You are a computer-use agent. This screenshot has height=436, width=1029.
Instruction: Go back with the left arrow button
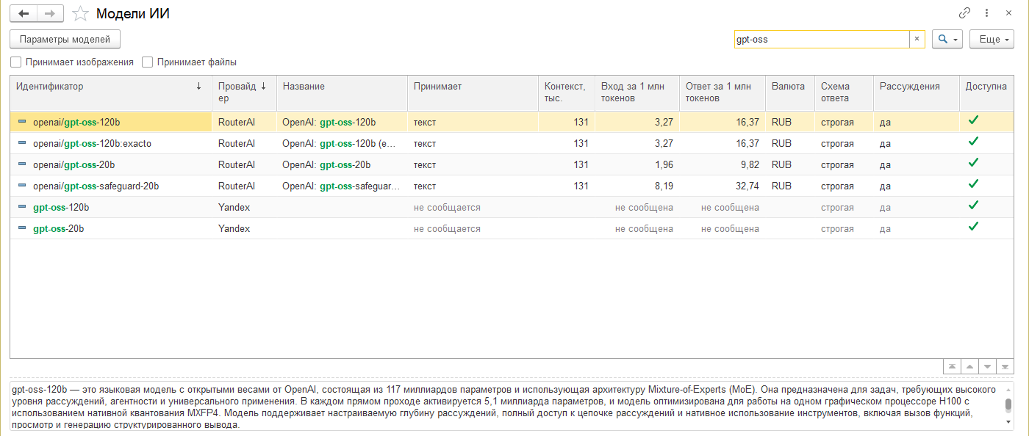pos(24,13)
